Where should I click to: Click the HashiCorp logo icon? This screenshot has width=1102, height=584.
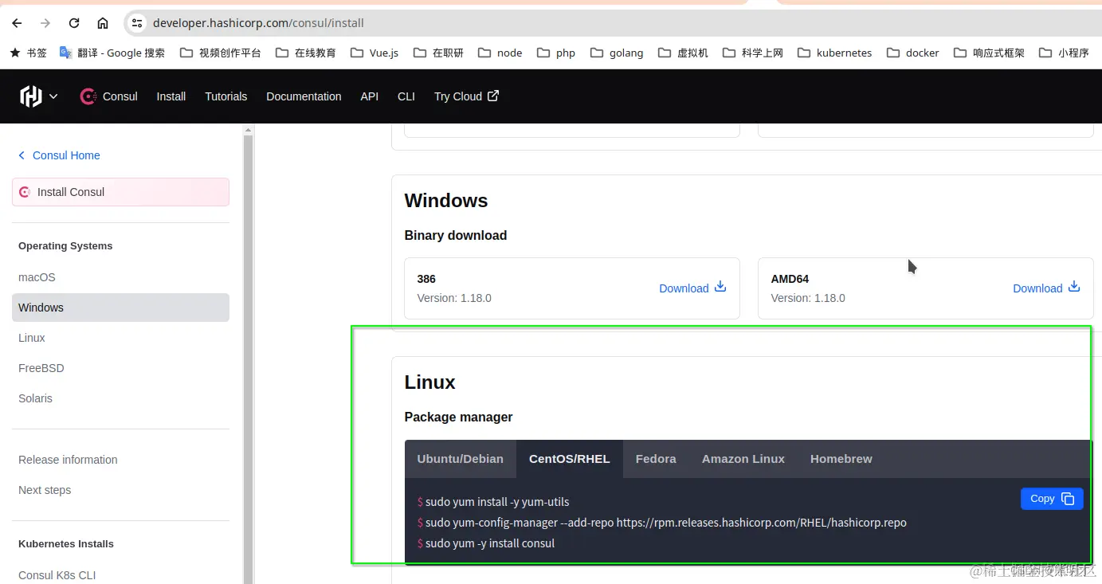pyautogui.click(x=31, y=96)
